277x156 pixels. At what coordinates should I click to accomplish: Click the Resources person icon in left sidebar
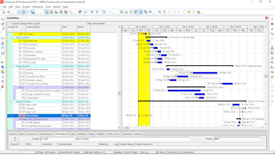(3, 43)
